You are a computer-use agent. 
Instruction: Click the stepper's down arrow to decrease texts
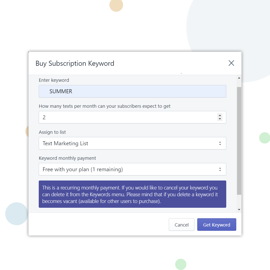tap(220, 119)
